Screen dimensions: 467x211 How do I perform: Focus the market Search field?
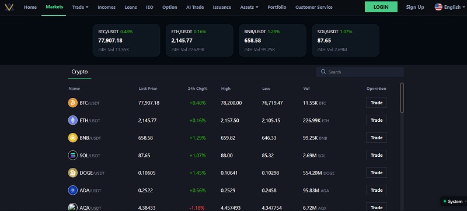point(360,72)
